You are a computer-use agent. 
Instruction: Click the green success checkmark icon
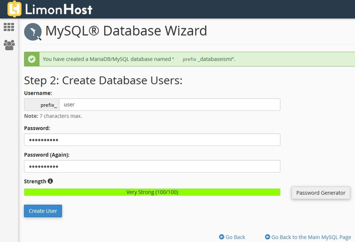coord(32,59)
